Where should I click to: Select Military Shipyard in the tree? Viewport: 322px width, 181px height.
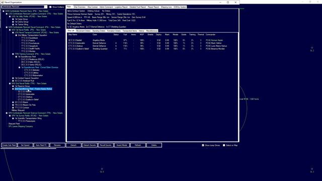[x=18, y=110]
